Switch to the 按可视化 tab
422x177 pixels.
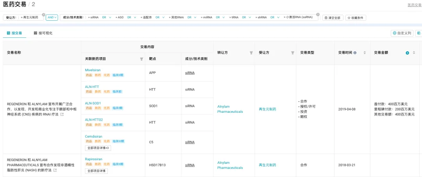pos(43,33)
